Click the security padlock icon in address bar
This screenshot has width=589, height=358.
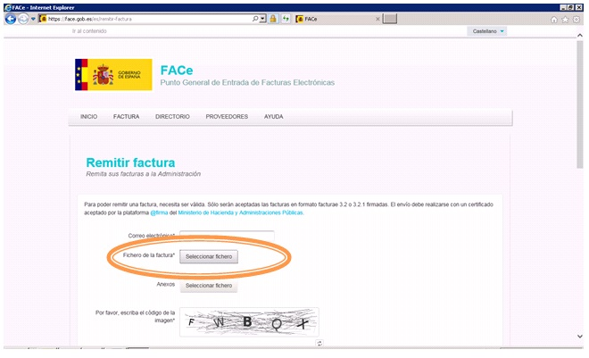(x=274, y=19)
